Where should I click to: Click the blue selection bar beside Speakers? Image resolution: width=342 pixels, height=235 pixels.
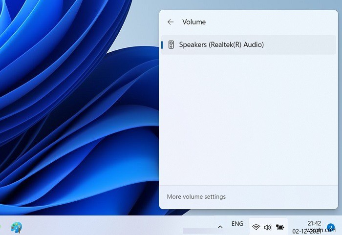[x=162, y=45]
